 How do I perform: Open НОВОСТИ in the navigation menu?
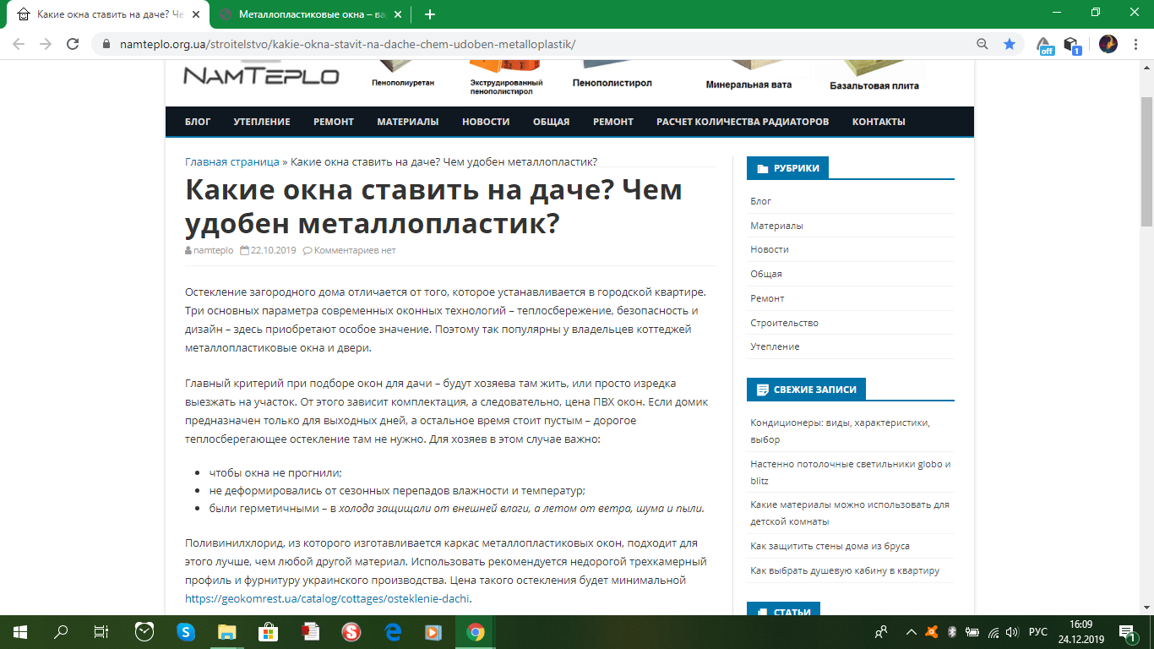point(486,122)
